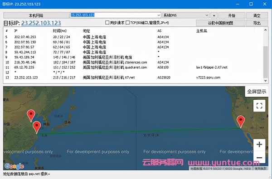
Task: Enable the TCP port 80 checkbox
Action: (127, 23)
